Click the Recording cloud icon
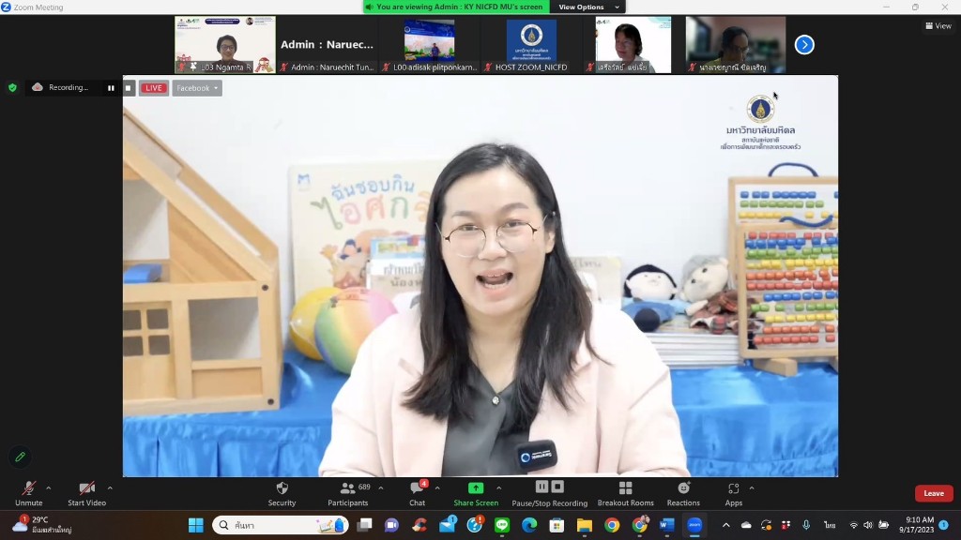The width and height of the screenshot is (961, 540). tap(38, 87)
